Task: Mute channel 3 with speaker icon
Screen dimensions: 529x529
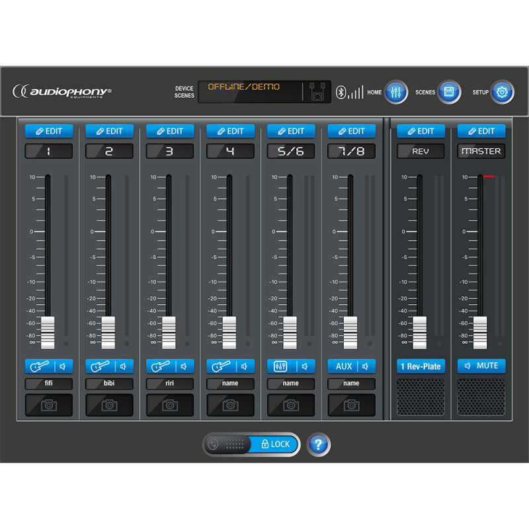Action: (184, 366)
